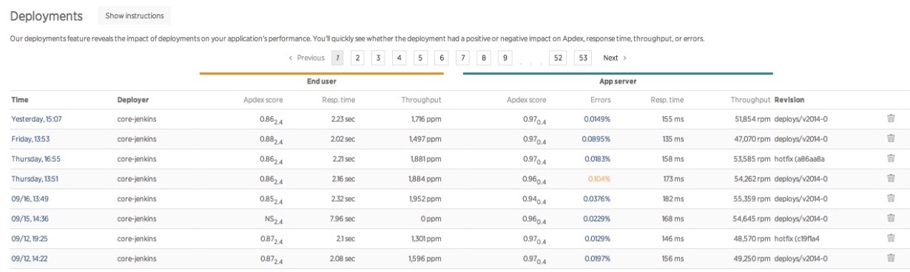Go to Next page of deployments
The image size is (910, 272).
click(x=615, y=58)
